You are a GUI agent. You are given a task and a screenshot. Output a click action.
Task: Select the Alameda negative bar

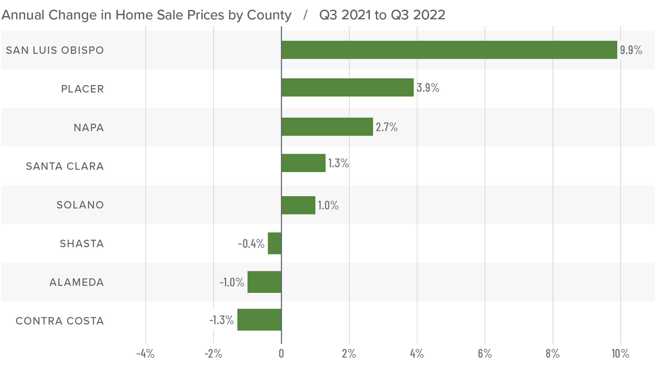tap(264, 282)
